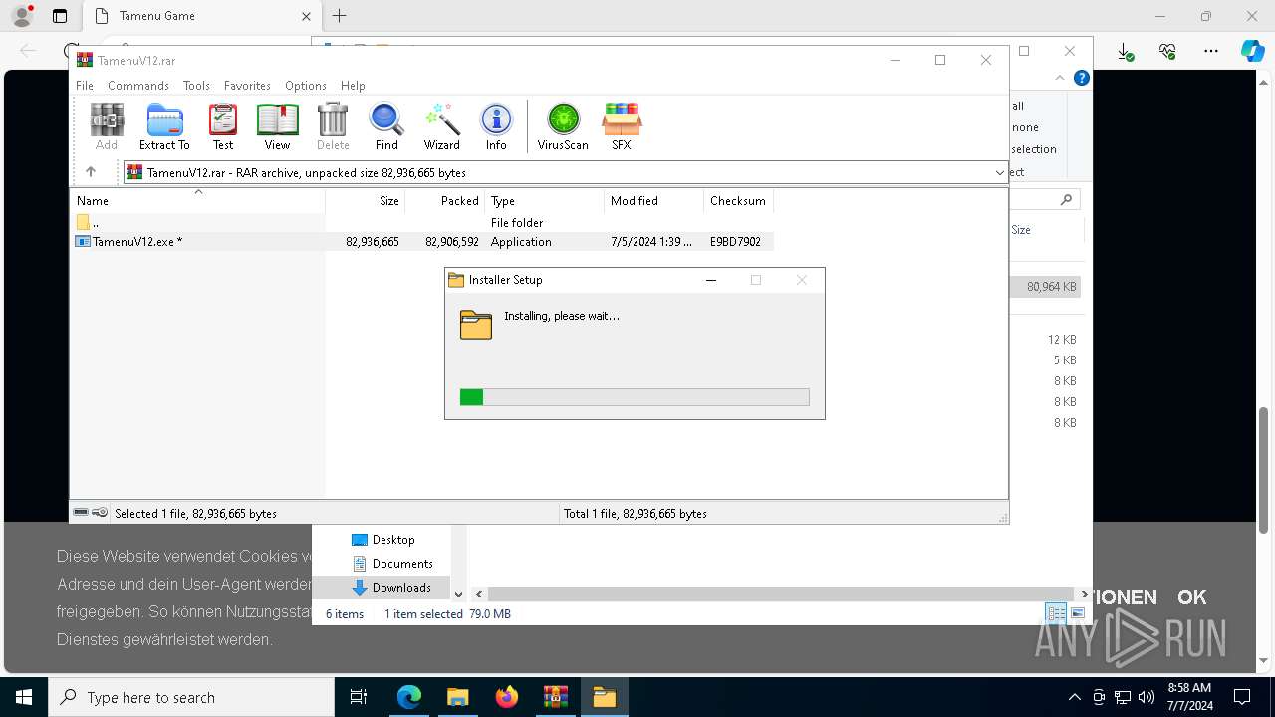Expand the archive path dropdown
The height and width of the screenshot is (717, 1275).
pyautogui.click(x=999, y=172)
